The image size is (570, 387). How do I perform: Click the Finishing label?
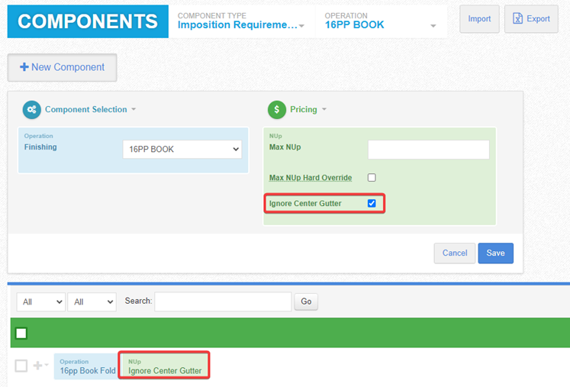(x=40, y=147)
